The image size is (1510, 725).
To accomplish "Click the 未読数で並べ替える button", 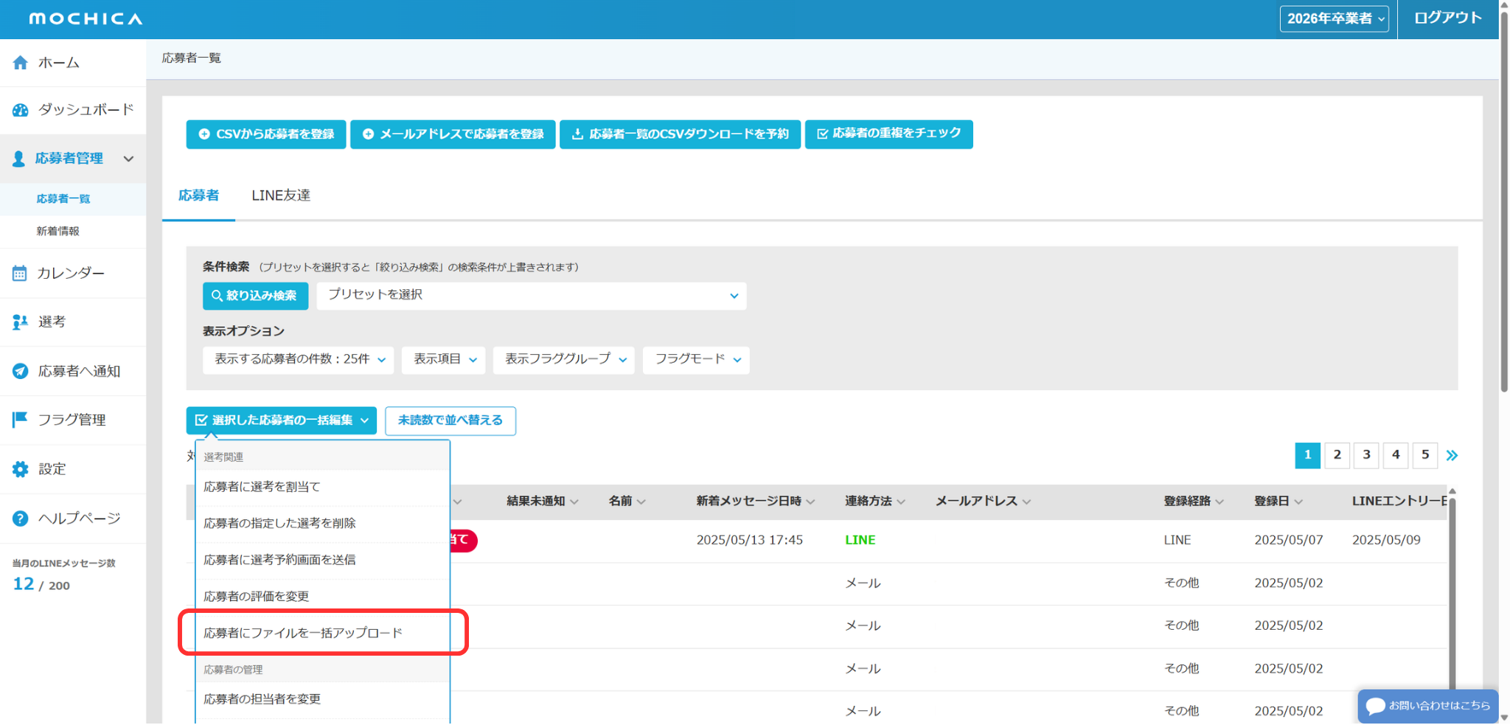I will [x=450, y=420].
